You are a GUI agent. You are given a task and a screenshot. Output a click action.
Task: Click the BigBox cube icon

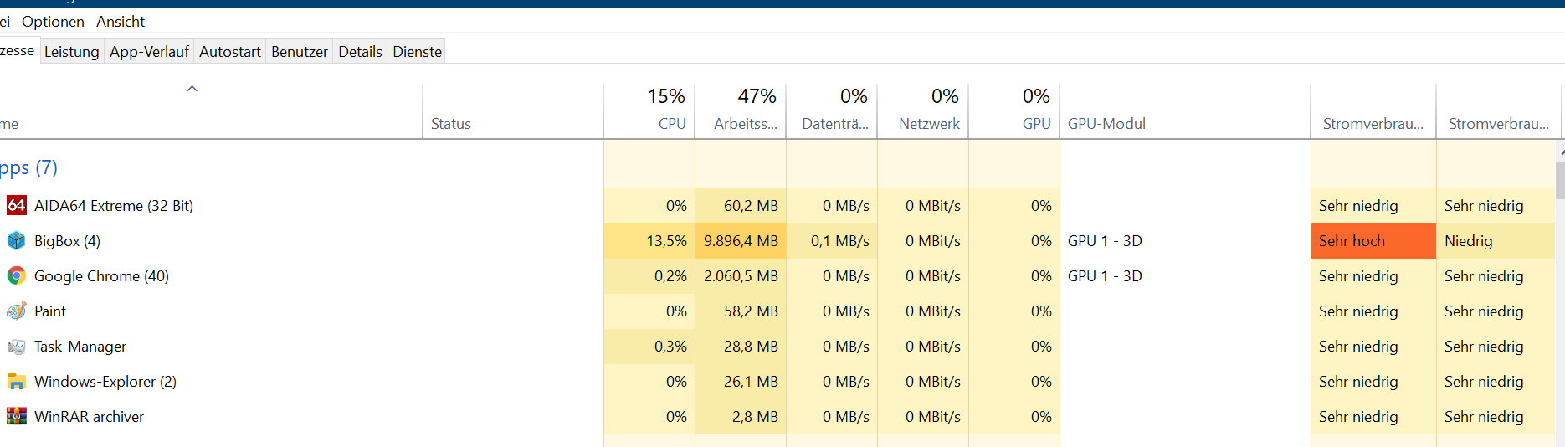(x=16, y=240)
